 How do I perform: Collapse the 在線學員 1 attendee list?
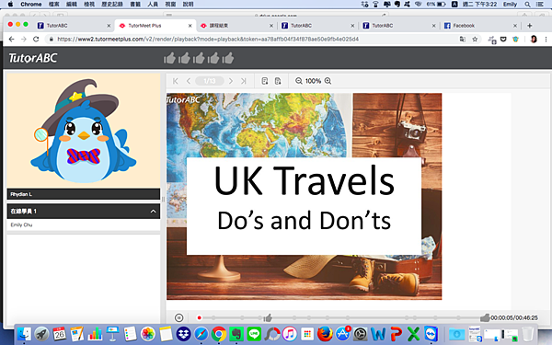click(x=153, y=212)
